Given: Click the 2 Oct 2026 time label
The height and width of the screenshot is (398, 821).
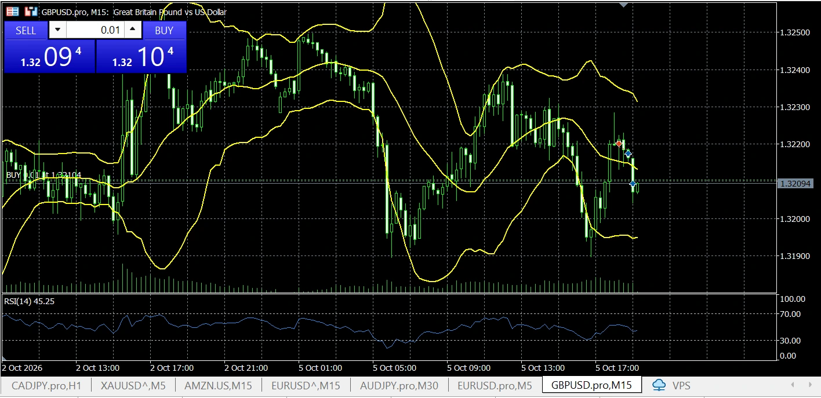Looking at the screenshot, I should click(22, 368).
